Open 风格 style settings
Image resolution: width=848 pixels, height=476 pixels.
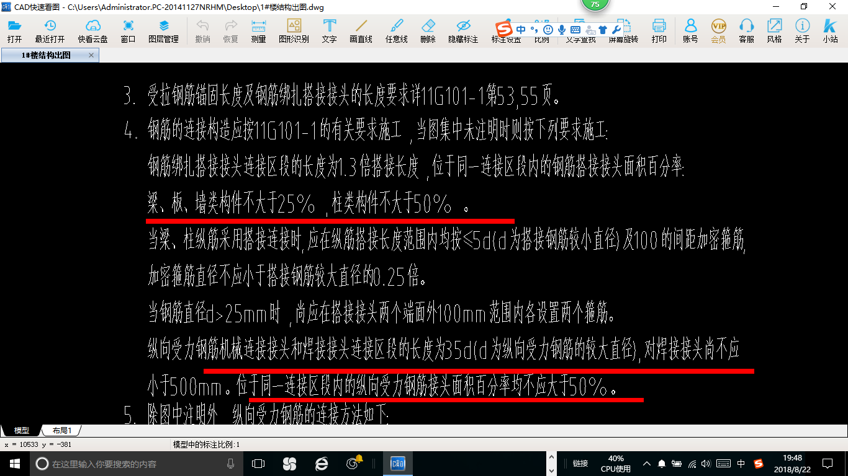coord(774,31)
